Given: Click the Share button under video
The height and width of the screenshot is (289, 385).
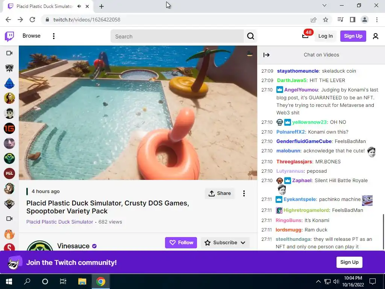Looking at the screenshot, I should pyautogui.click(x=220, y=193).
